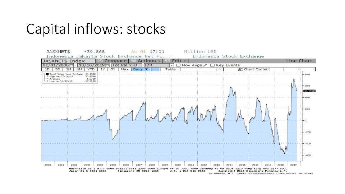This screenshot has height=194, width=345.
Task: Click the 2019 label on time axis
Action: 293,165
